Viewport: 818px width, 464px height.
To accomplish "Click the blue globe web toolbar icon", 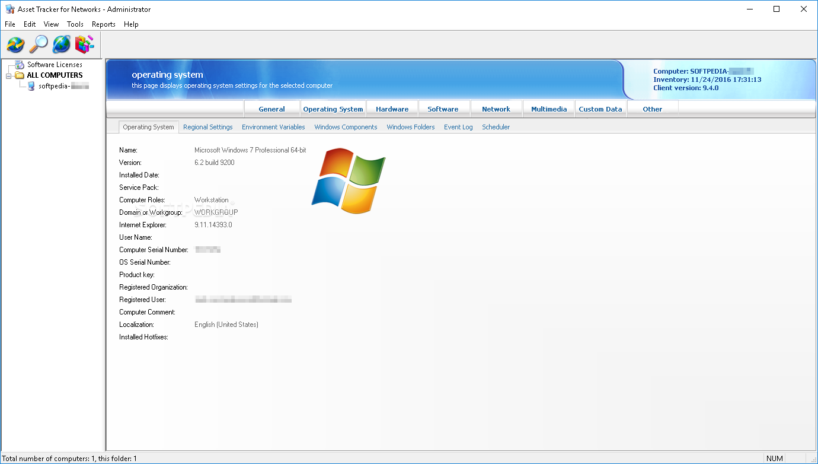I will coord(62,45).
